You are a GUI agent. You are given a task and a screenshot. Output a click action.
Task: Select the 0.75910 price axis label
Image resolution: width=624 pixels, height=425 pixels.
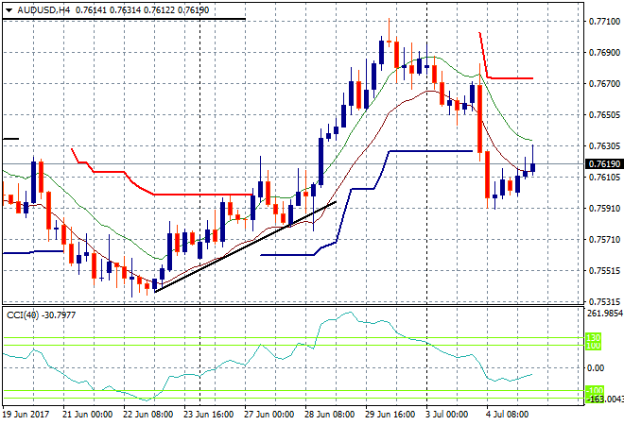[x=604, y=209]
